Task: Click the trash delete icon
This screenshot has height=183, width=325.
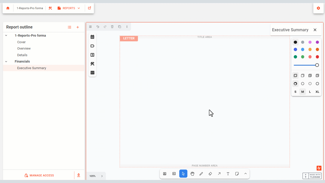Action: point(112,26)
